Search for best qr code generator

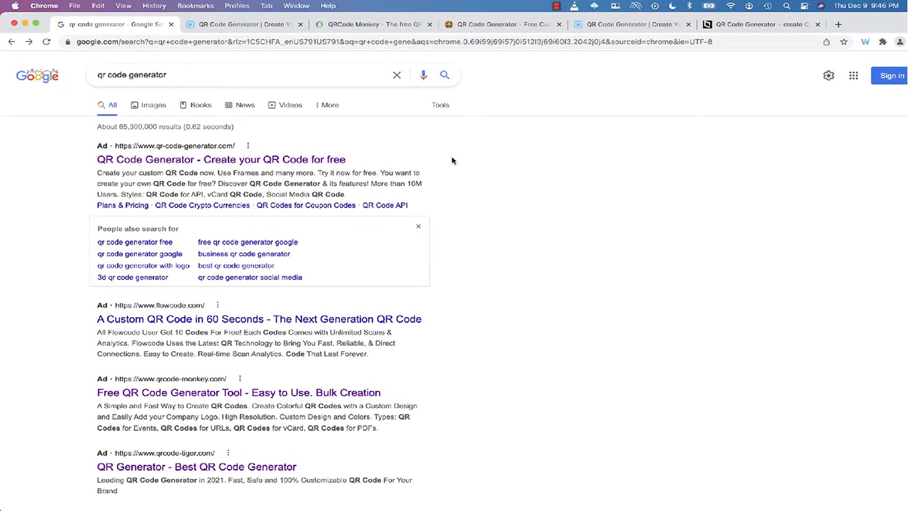click(236, 265)
